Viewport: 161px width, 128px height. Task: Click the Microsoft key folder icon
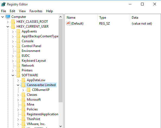pyautogui.click(x=23, y=100)
